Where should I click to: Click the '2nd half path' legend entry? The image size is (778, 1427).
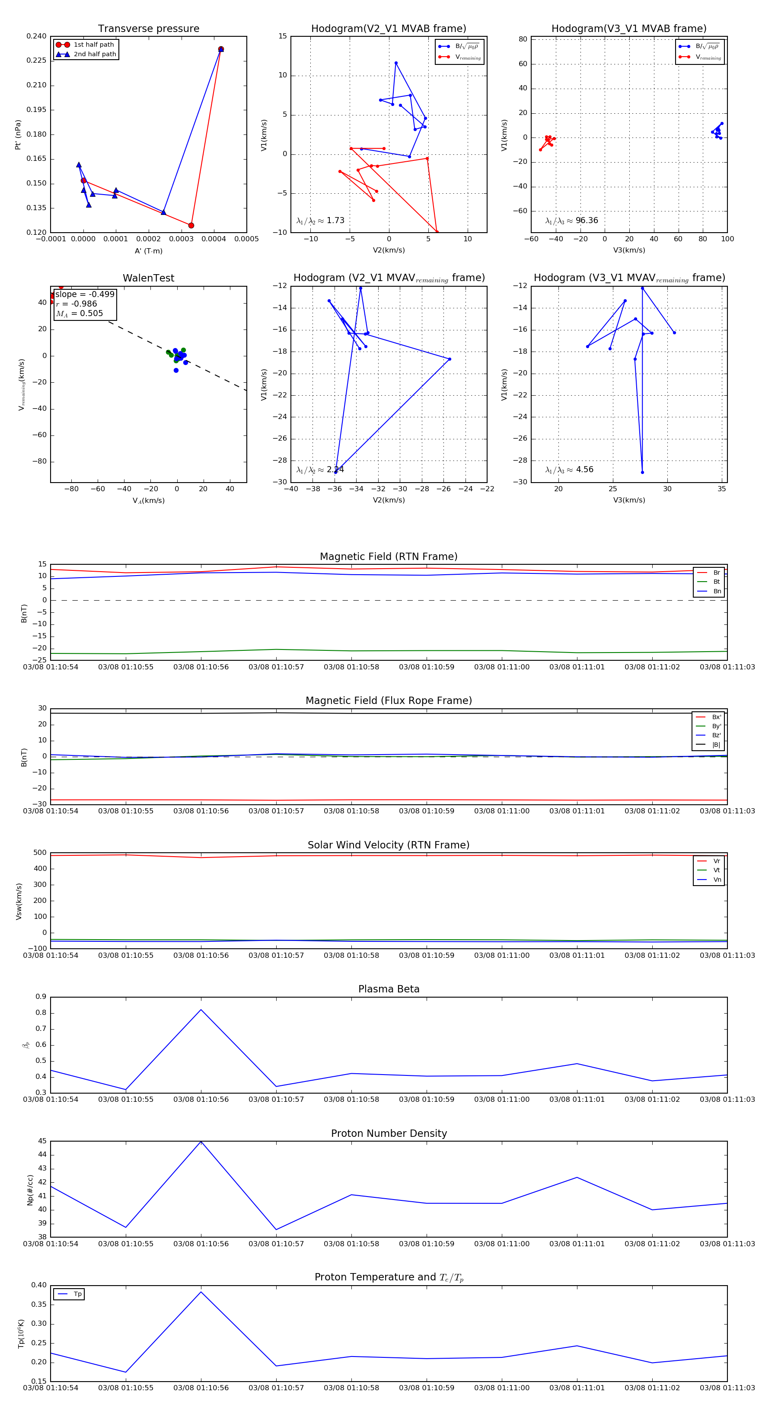86,54
